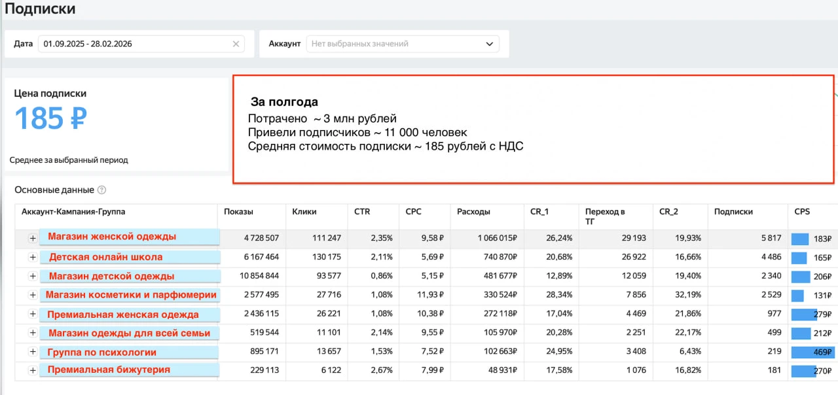The height and width of the screenshot is (395, 838).
Task: Sort by the CR_1 column header
Action: pos(540,212)
